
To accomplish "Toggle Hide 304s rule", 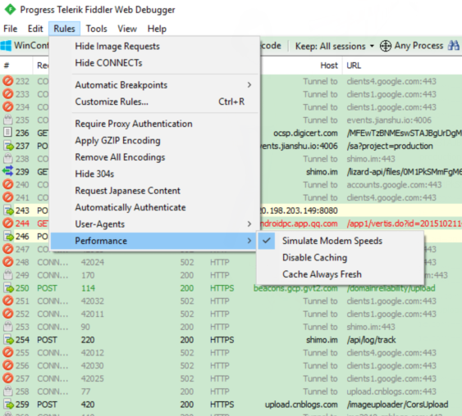I will pyautogui.click(x=153, y=174).
